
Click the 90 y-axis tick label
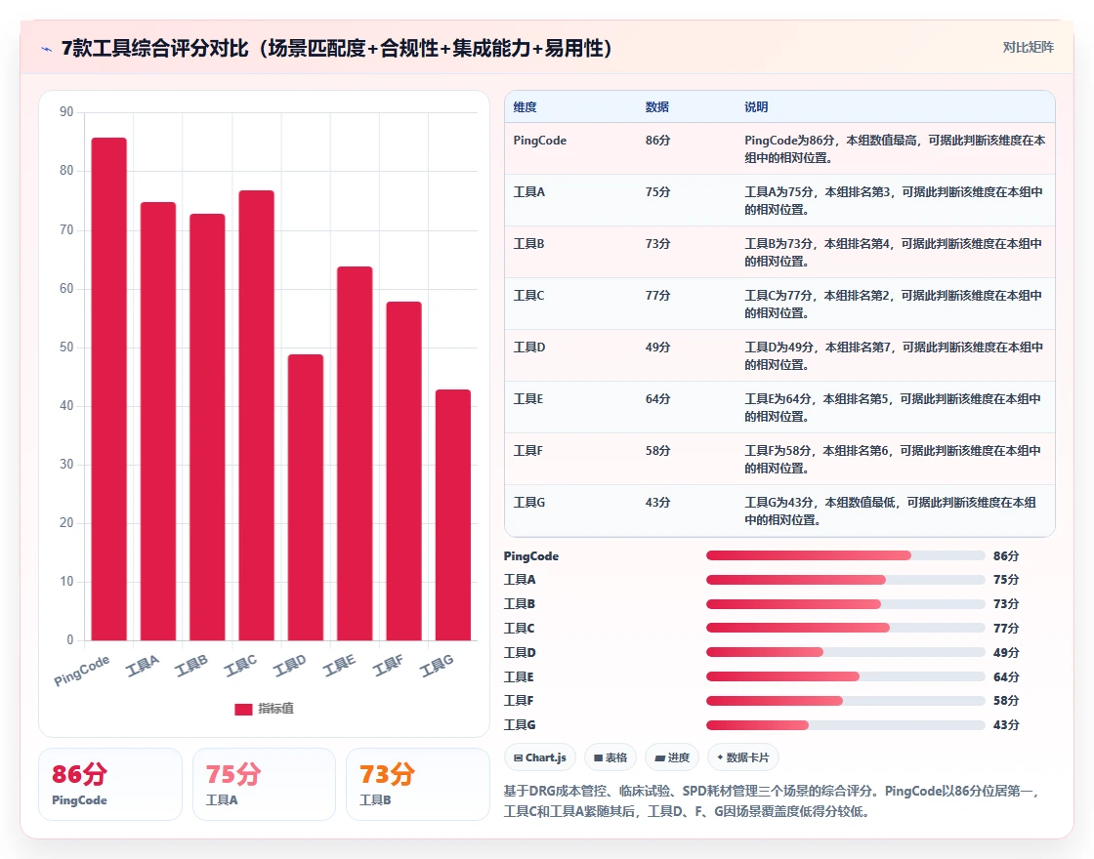coord(66,111)
